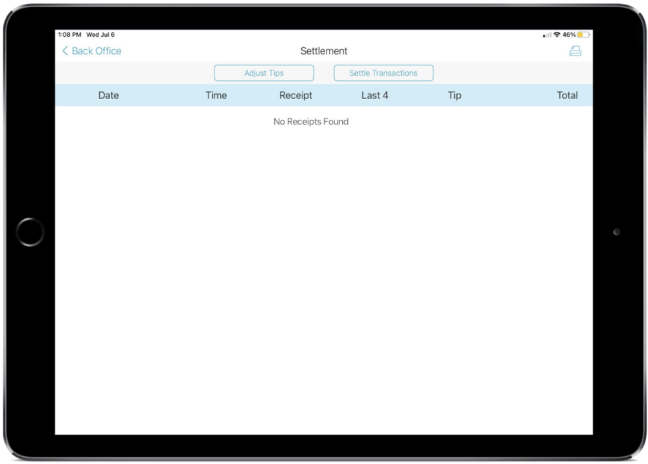The image size is (648, 464).
Task: Choose the Tip column header
Action: pos(454,95)
